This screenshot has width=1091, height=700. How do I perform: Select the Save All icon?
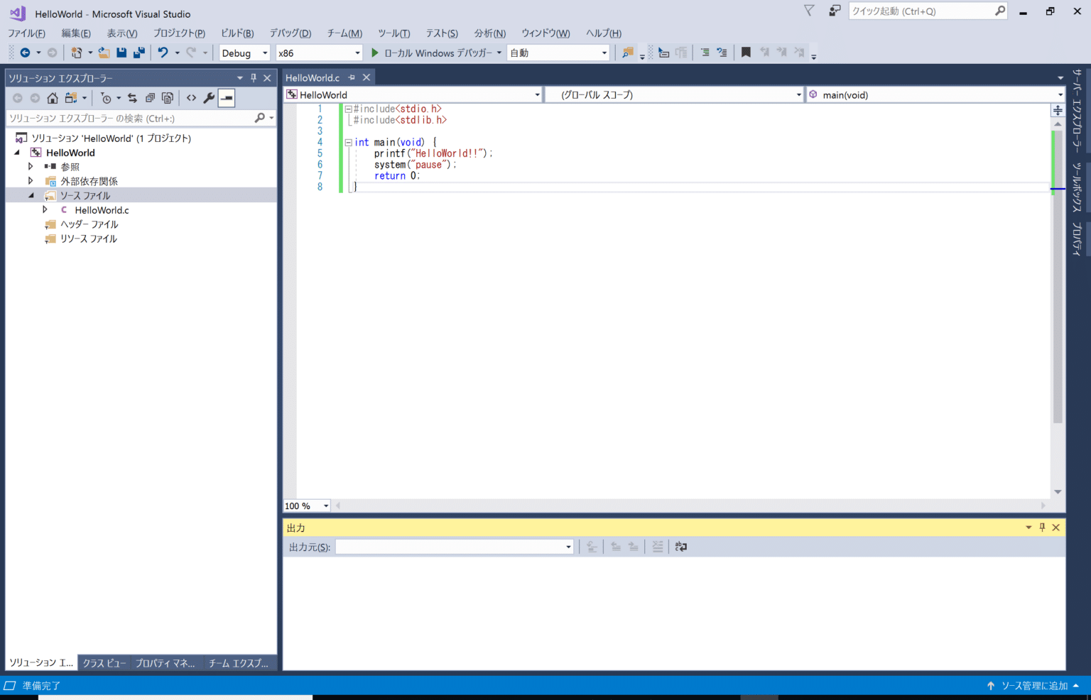tap(139, 52)
